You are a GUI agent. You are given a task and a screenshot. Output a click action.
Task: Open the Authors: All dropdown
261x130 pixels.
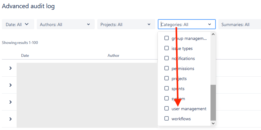65,24
